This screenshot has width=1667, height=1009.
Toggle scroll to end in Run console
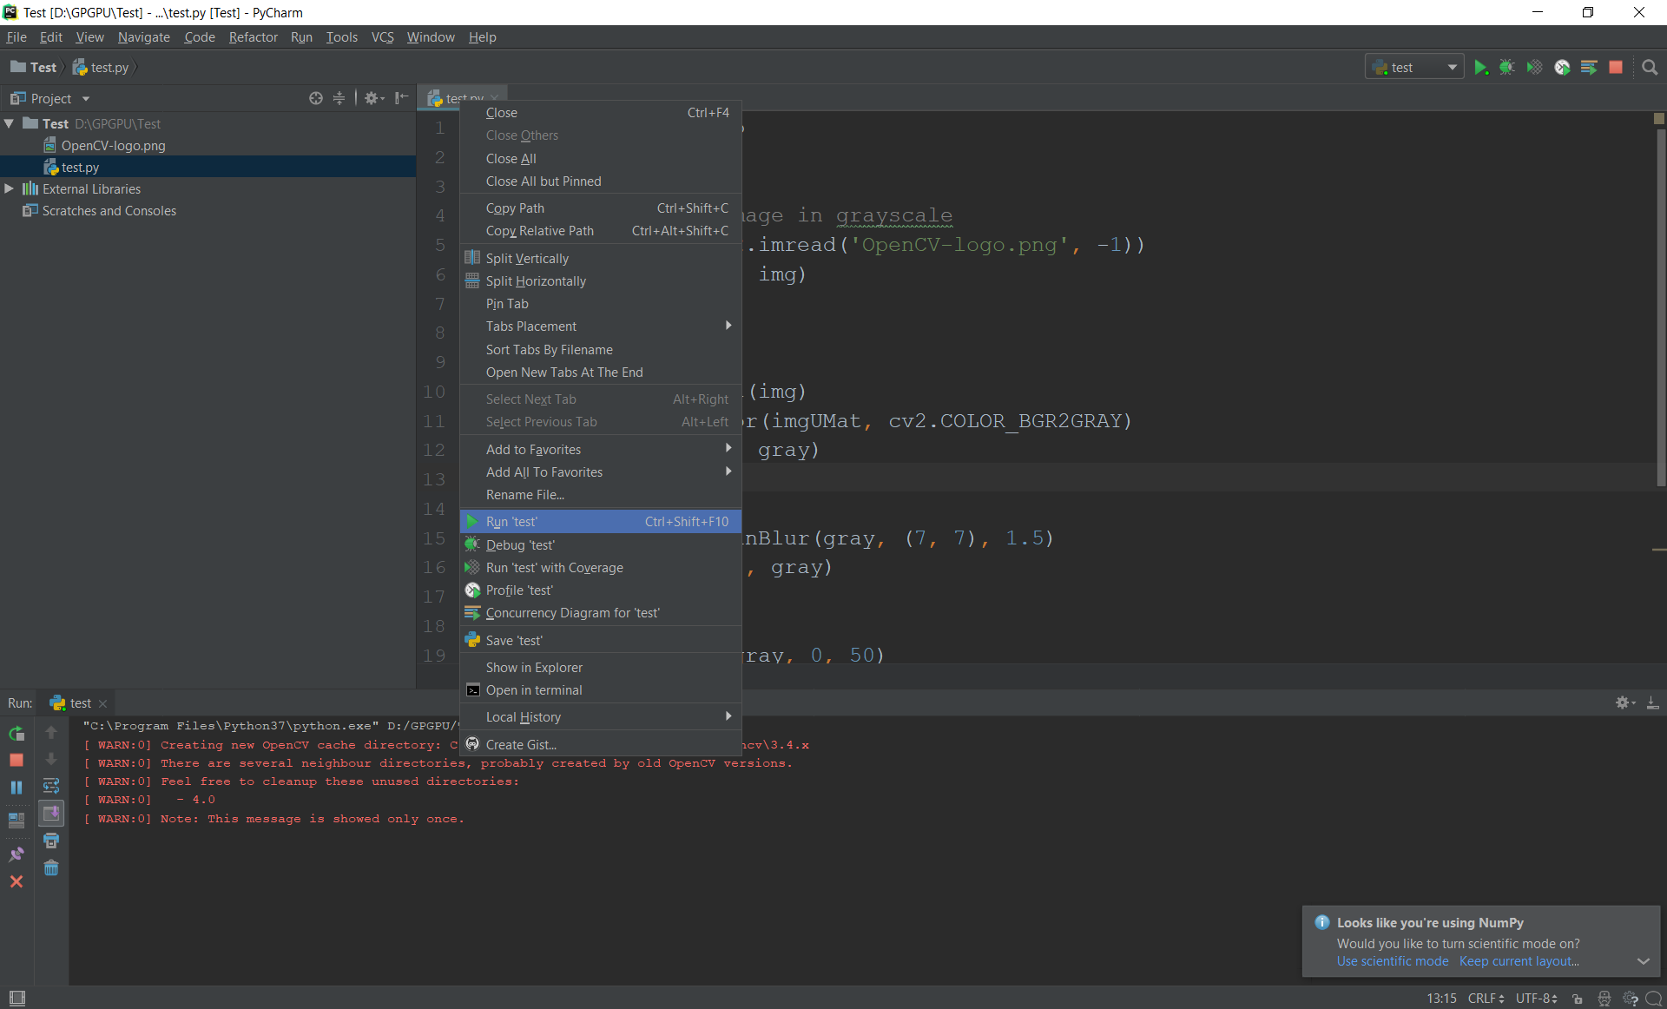[51, 814]
